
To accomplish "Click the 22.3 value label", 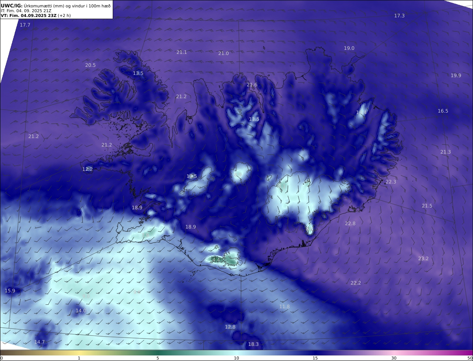I will pos(391,182).
